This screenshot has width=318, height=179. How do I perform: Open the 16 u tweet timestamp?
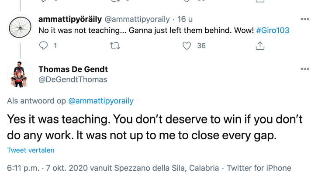184,19
